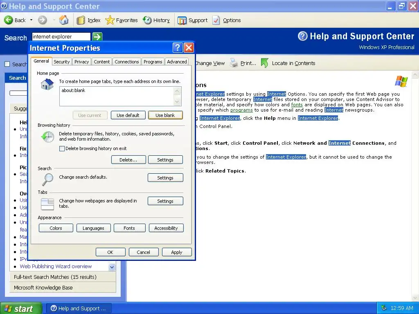Click the Home page house icon
Image resolution: width=419 pixels, height=314 pixels.
click(47, 85)
